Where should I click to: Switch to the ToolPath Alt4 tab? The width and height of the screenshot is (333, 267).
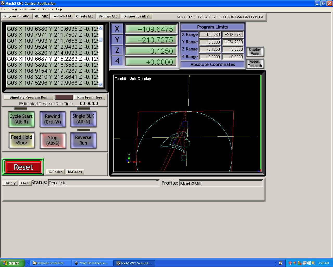pos(61,16)
